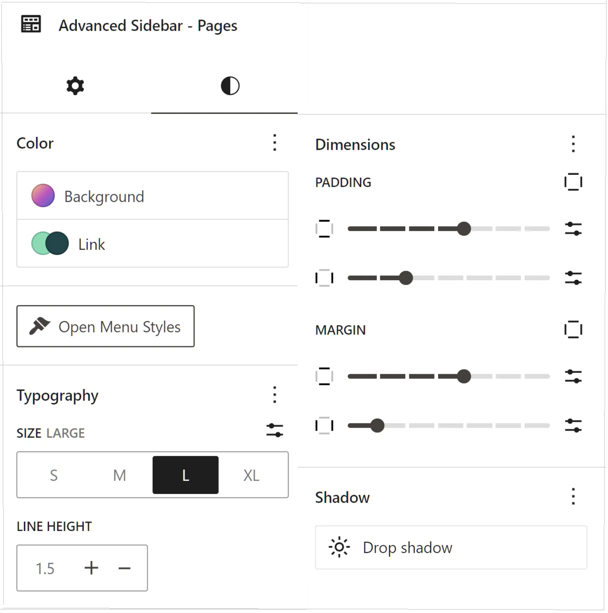Toggle the side selector beside first padding slider
Viewport: 608px width, 613px height.
(x=324, y=229)
